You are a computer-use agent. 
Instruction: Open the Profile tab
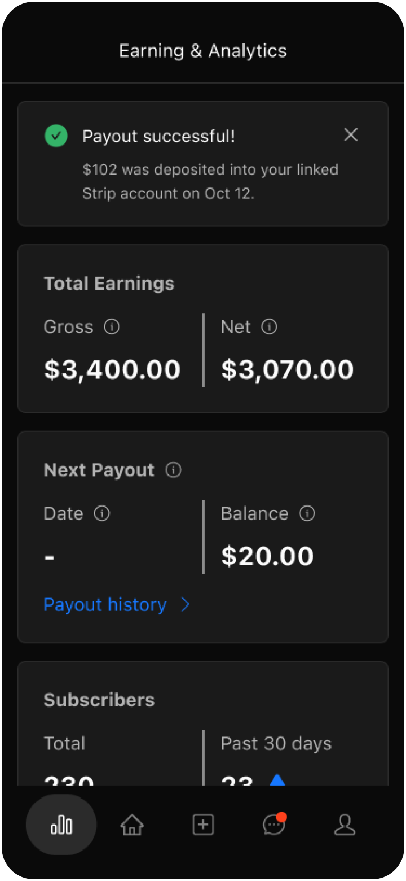click(x=345, y=825)
